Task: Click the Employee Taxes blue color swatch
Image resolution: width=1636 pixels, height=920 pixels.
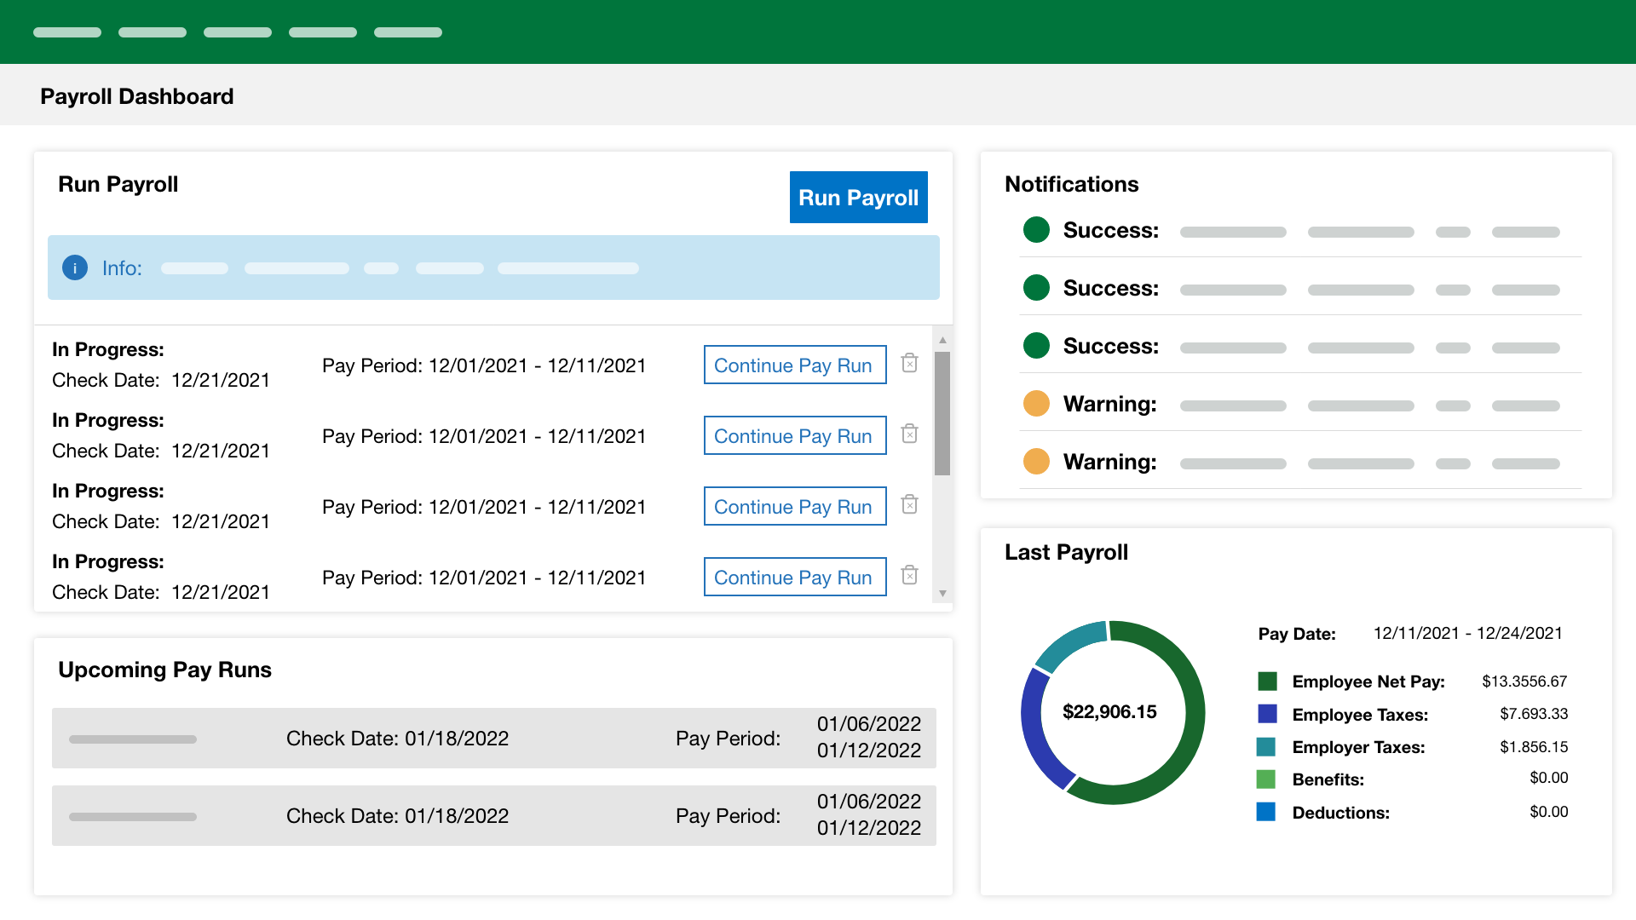Action: (x=1266, y=714)
